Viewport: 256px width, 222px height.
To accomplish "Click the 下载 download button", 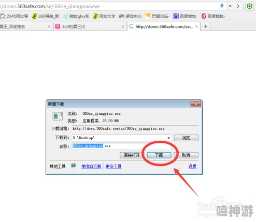I will (x=159, y=155).
